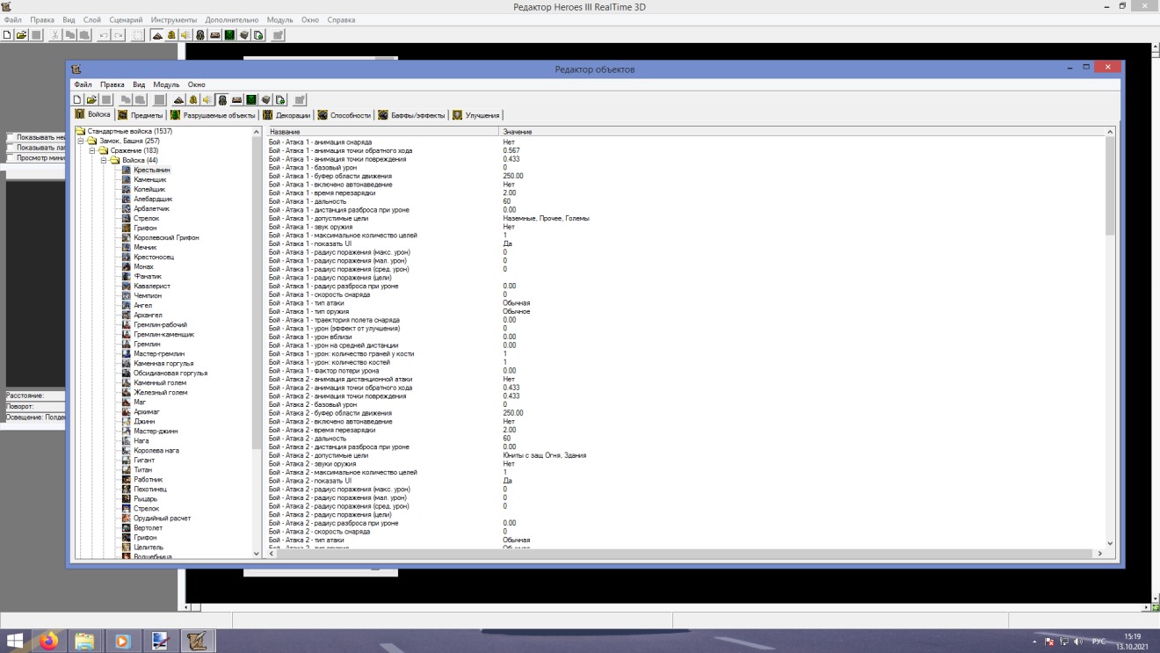Click the property list's horizontal scrollbar

[x=685, y=554]
